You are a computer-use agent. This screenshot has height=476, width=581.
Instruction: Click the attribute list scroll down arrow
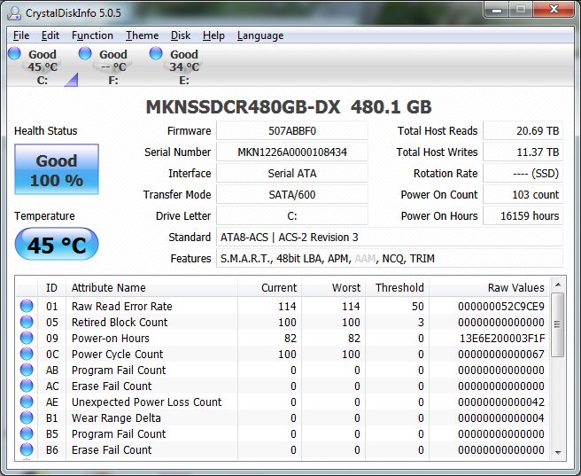[558, 453]
